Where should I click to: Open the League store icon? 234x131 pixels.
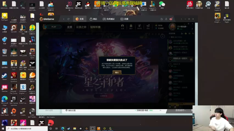coord(148,26)
